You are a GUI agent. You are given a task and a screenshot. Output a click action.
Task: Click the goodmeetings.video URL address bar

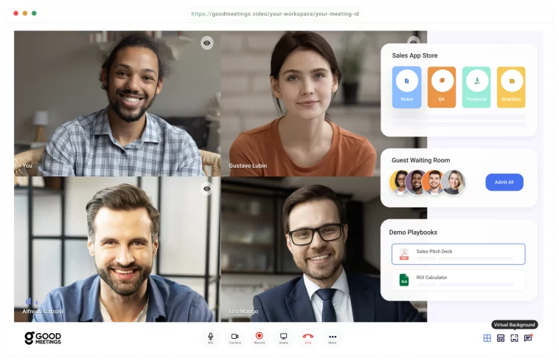[275, 13]
